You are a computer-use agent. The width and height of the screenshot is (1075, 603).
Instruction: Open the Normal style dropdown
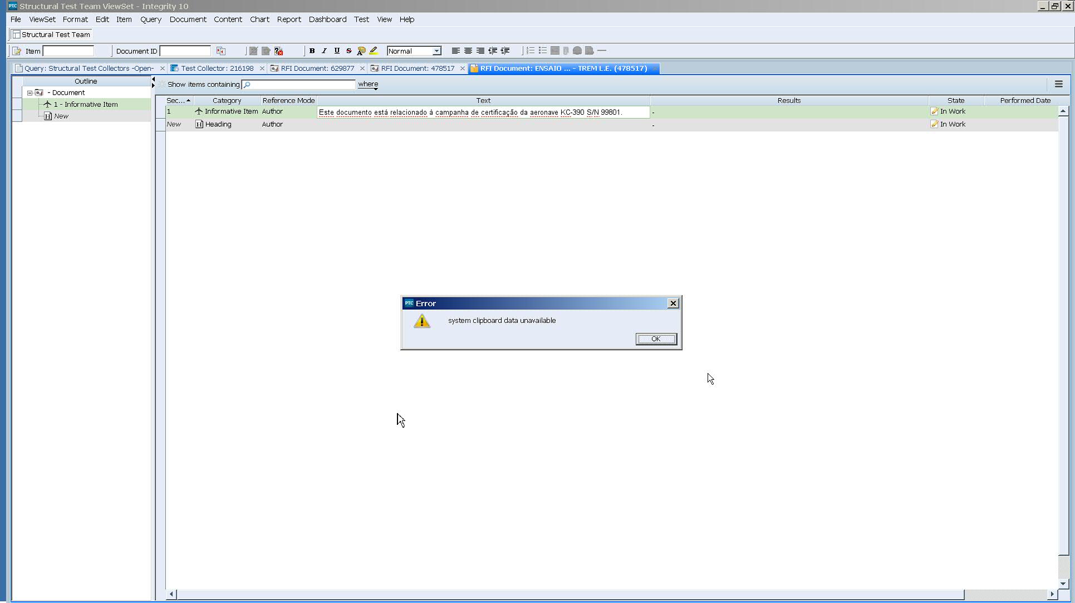point(437,51)
